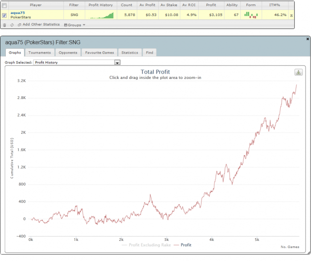Open the Opponents tab

(68, 53)
